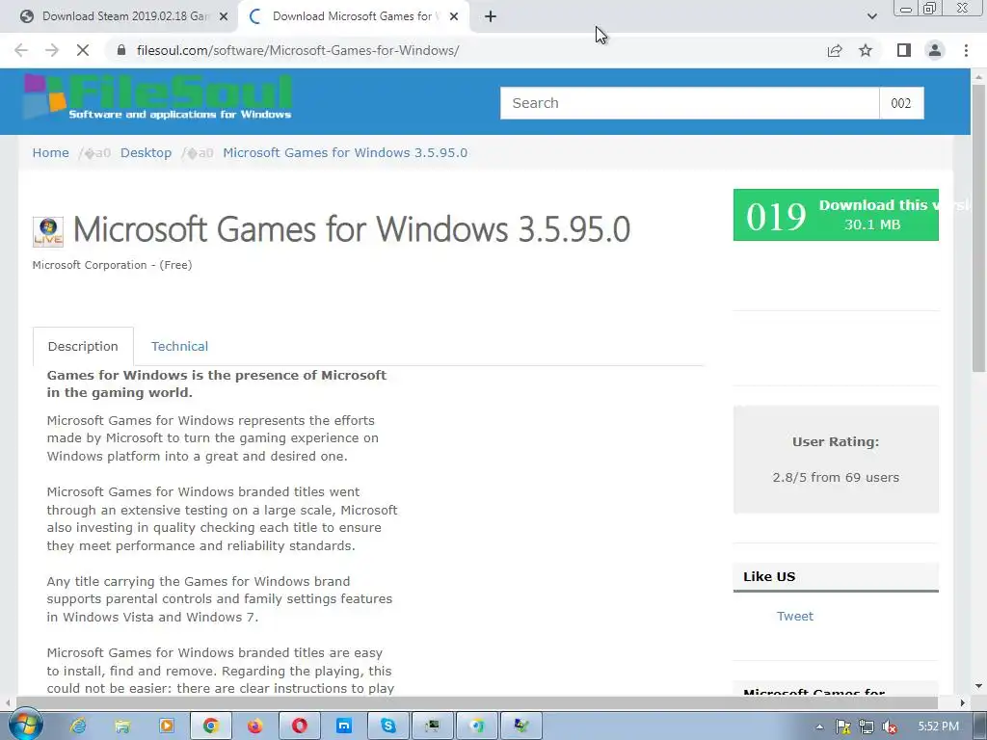Open Action Center flag icon
987x740 pixels.
point(842,727)
